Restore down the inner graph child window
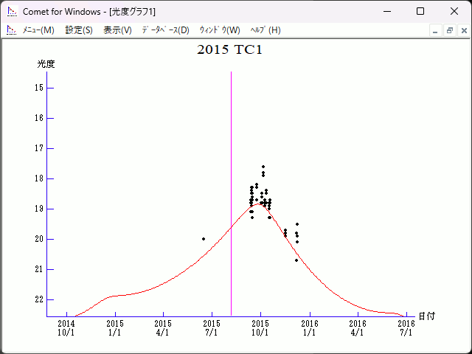 [x=450, y=30]
